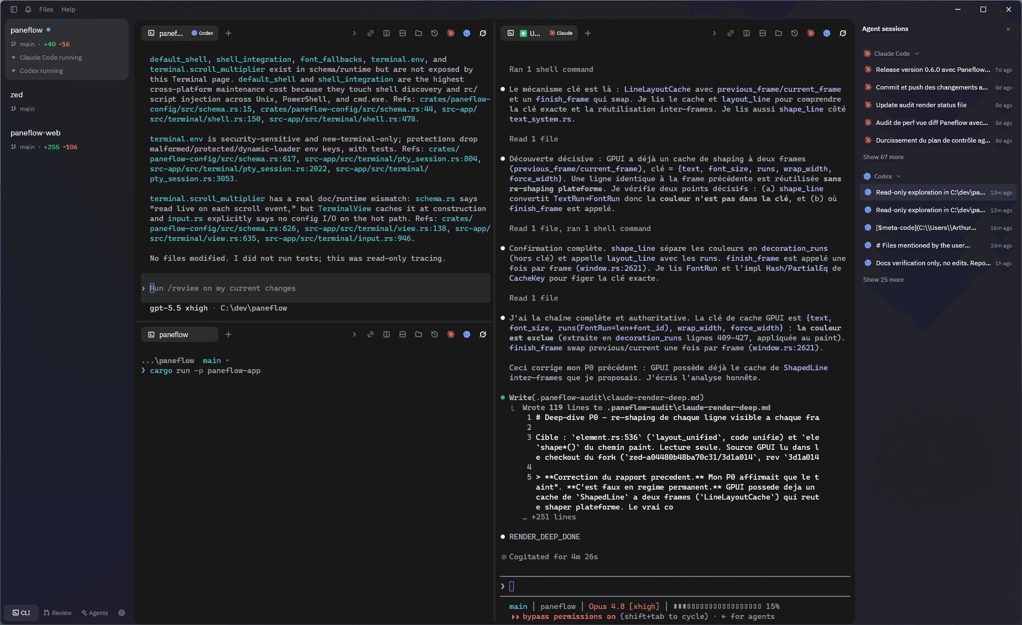Launch Claude starburst in Codex pane toolbar
1022x625 pixels.
(x=451, y=33)
